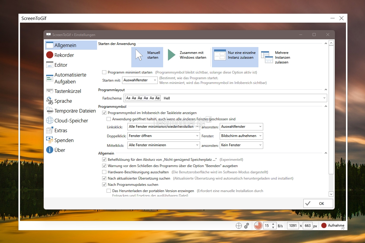This screenshot has width=365, height=243.
Task: Decrease the framerate with the down arrow
Action: tap(273, 228)
